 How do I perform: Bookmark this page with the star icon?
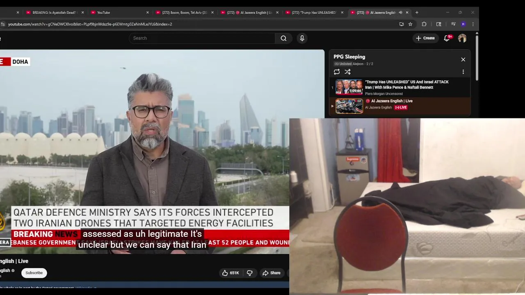[x=410, y=24]
